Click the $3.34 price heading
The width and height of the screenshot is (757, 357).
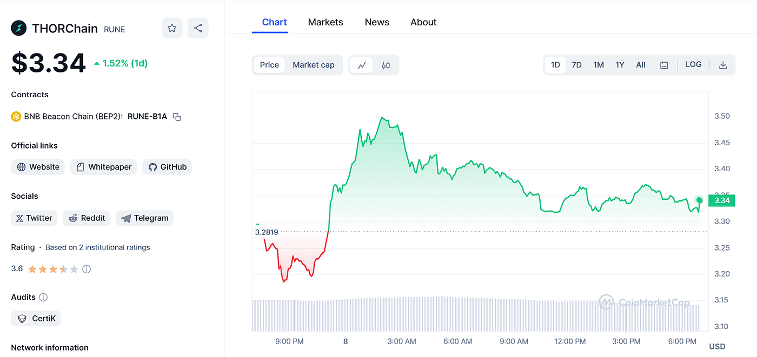coord(49,63)
